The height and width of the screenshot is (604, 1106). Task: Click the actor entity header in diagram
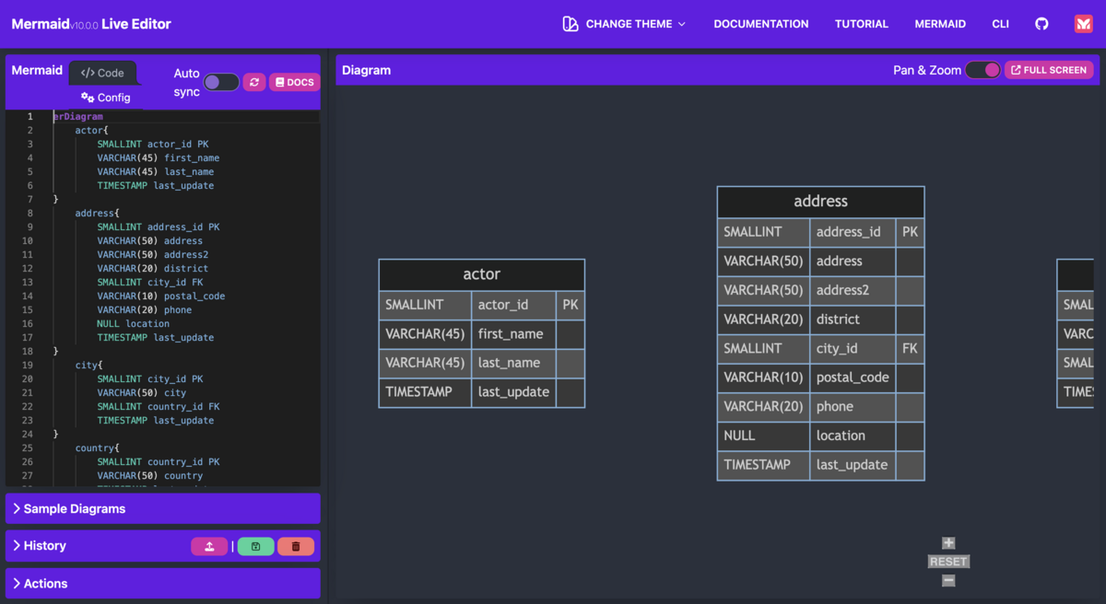482,274
